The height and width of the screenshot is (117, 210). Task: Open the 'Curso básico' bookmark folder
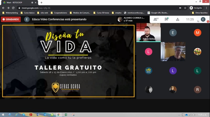pos(28,13)
